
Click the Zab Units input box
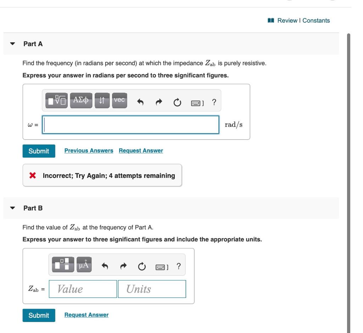pos(152,289)
